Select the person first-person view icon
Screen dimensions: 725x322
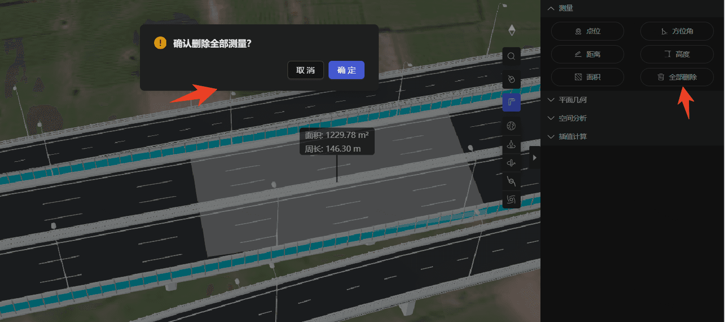(x=512, y=145)
